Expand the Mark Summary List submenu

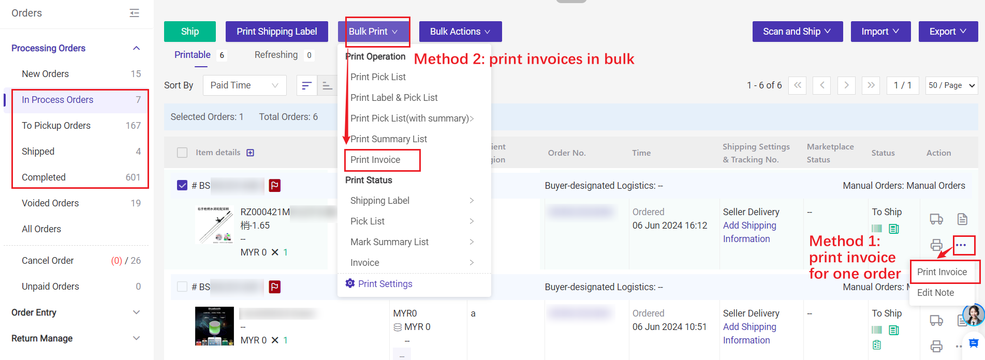(413, 242)
